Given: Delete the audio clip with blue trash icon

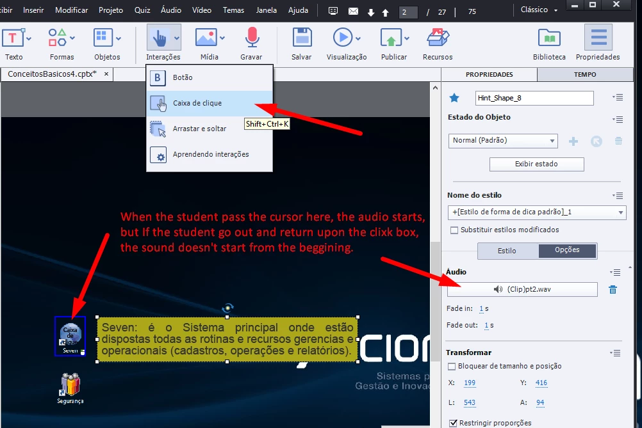Looking at the screenshot, I should pos(613,289).
